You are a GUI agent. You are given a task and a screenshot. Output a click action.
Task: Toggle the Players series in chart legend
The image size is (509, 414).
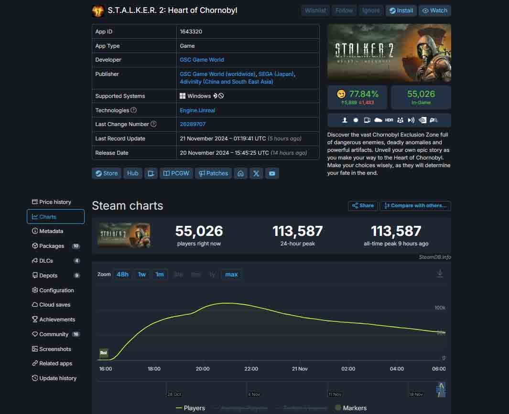[191, 408]
